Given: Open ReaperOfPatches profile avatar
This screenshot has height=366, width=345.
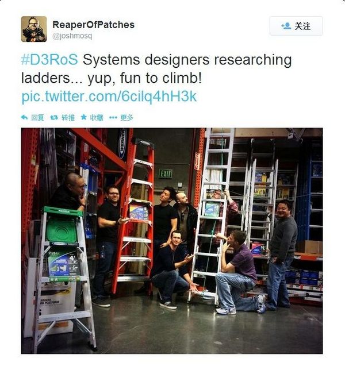Looking at the screenshot, I should point(34,29).
